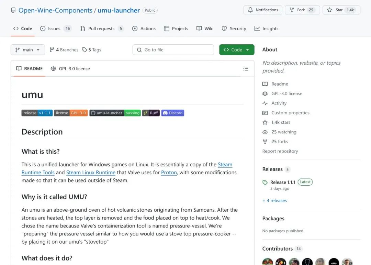Click the Discord badge
This screenshot has width=371, height=265.
pos(173,113)
